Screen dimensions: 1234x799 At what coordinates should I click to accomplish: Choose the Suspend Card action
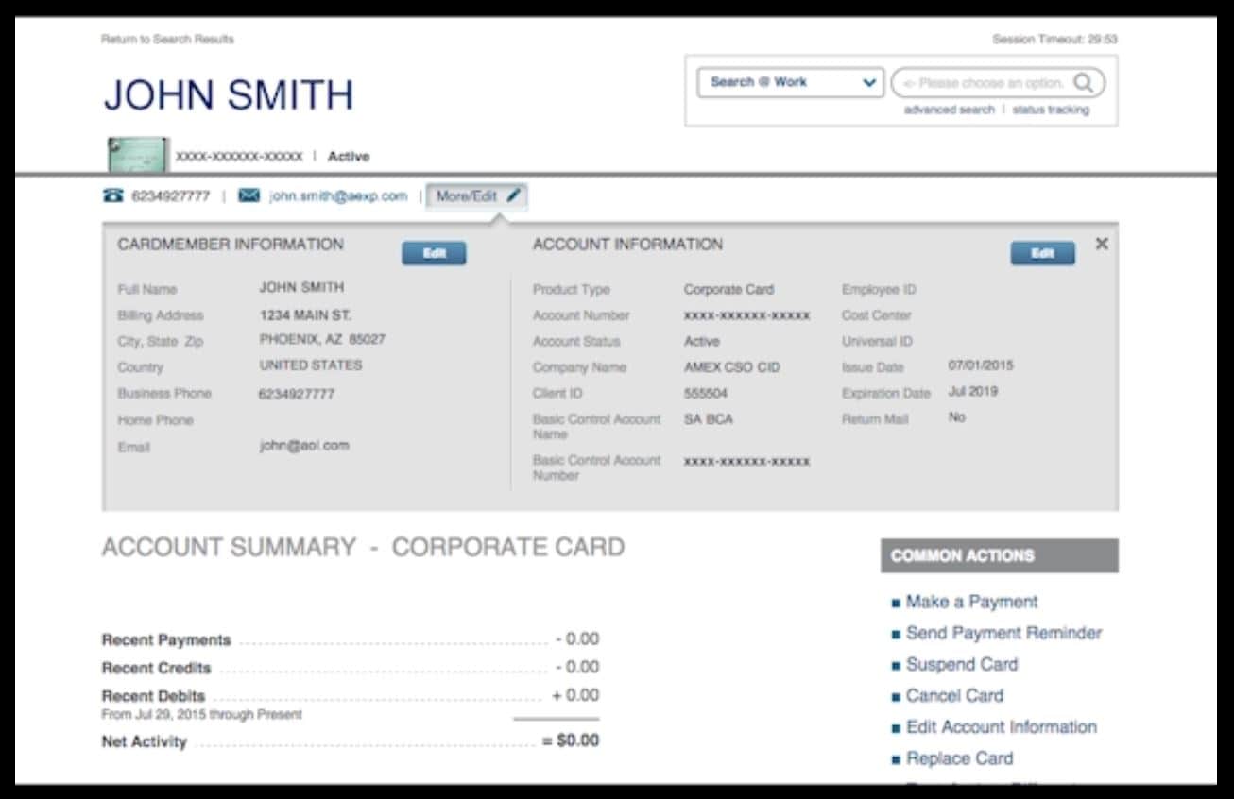point(961,664)
